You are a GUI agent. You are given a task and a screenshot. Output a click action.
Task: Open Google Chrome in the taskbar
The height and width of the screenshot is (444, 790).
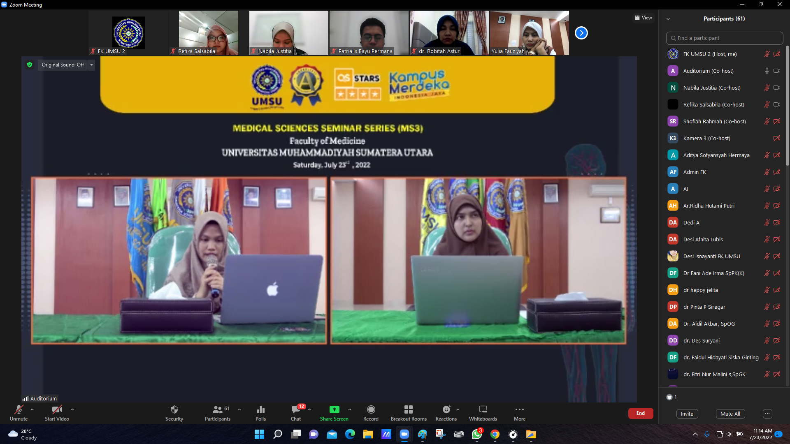[x=495, y=434]
